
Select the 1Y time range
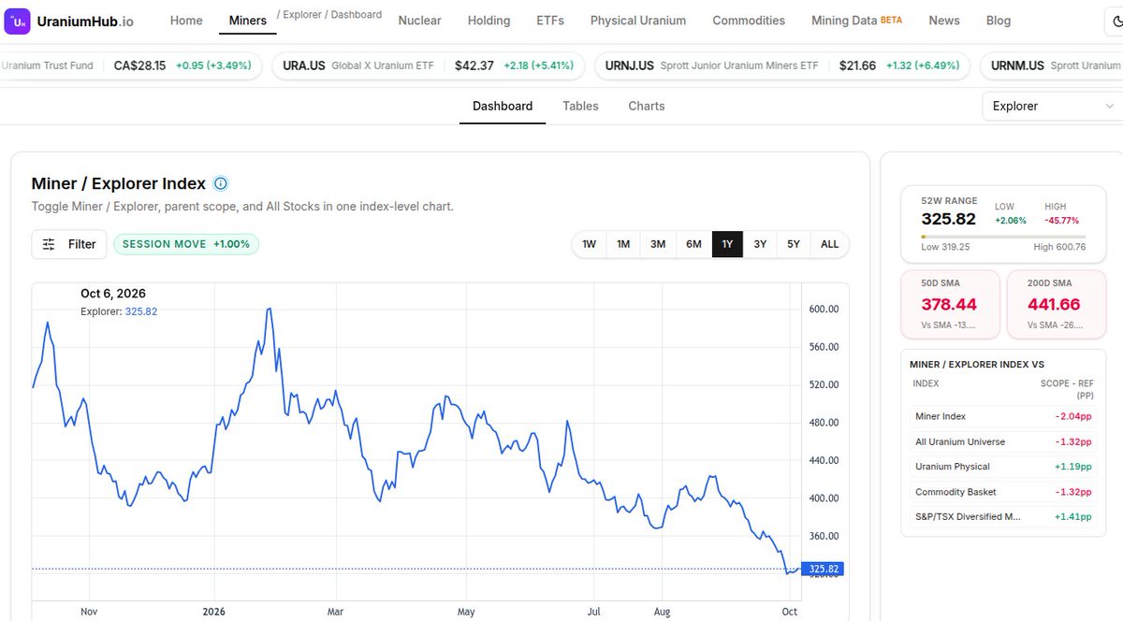click(x=727, y=244)
